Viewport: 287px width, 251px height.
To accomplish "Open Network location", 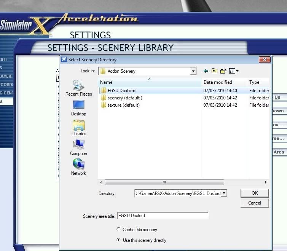I will tap(79, 167).
